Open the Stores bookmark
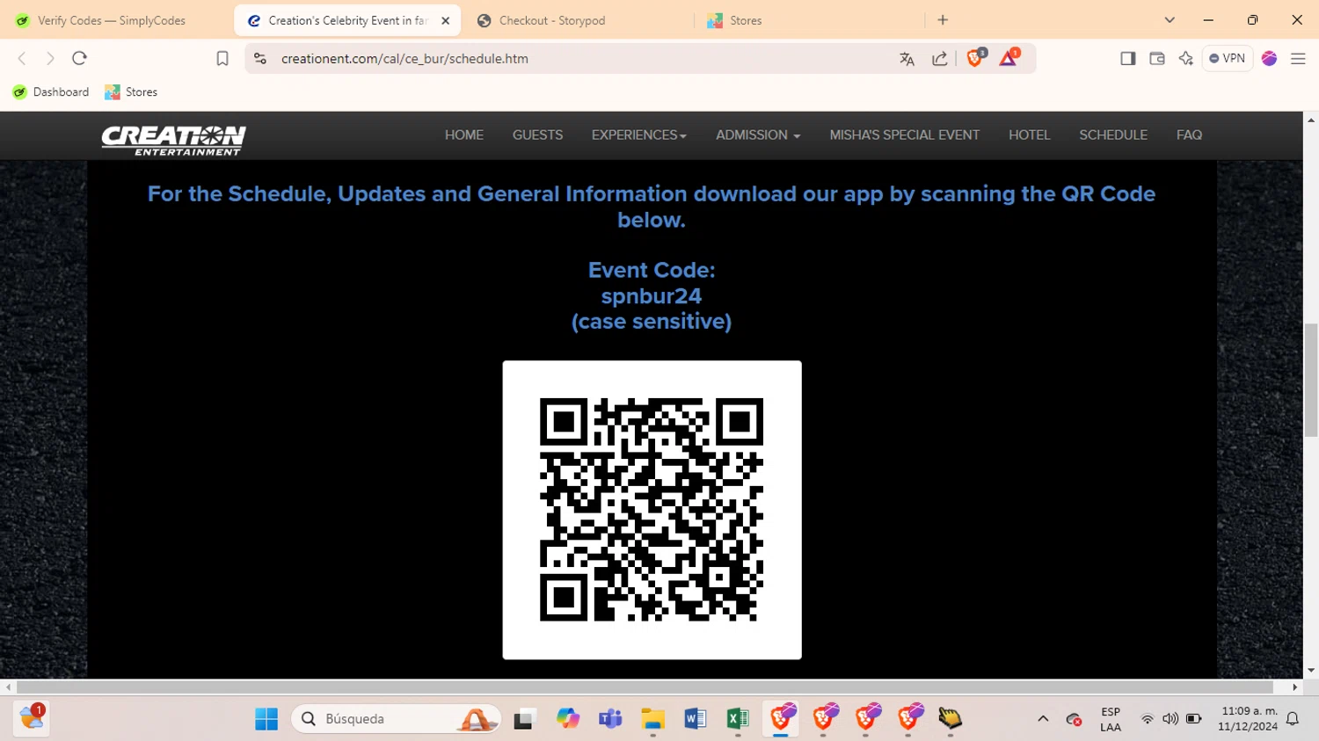The image size is (1319, 741). [x=131, y=91]
